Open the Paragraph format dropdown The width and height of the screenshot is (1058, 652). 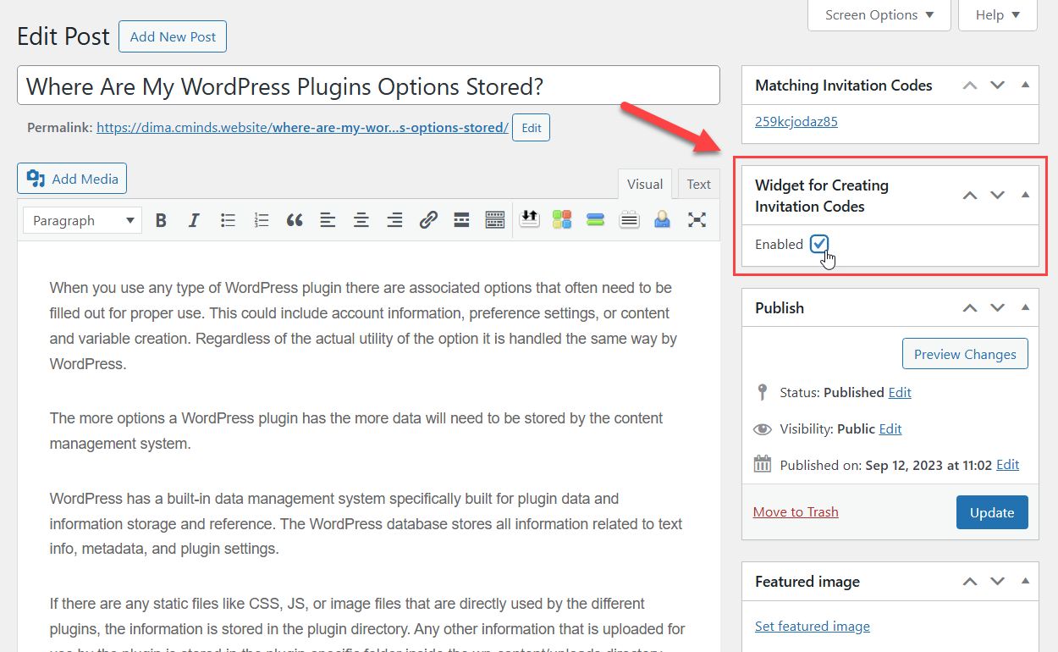click(x=82, y=220)
